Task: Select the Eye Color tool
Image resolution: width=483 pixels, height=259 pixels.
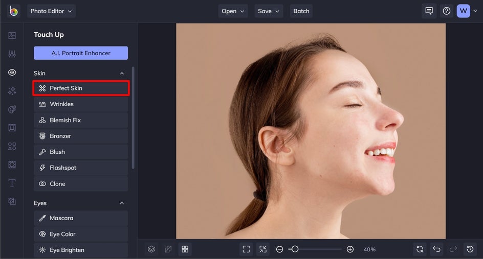Action: [81, 234]
